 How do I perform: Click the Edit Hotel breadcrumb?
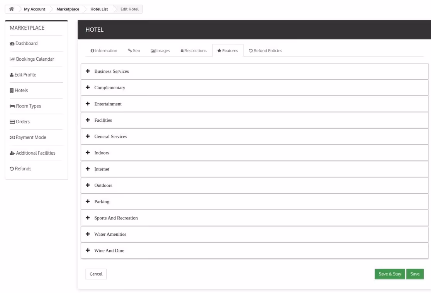click(x=129, y=9)
